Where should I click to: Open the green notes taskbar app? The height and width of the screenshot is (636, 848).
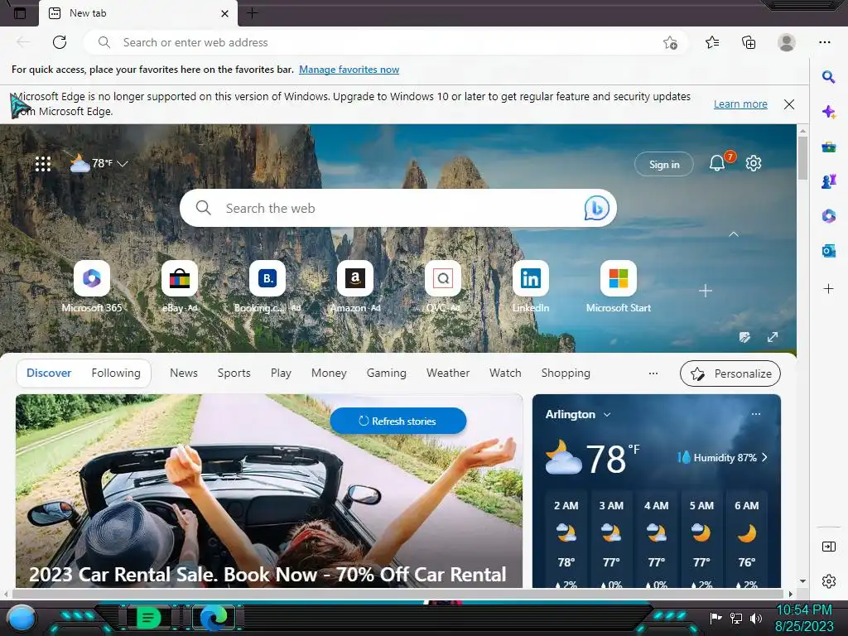[x=148, y=618]
